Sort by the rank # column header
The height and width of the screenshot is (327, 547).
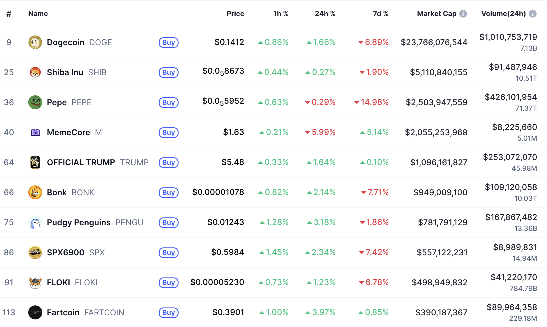click(x=9, y=14)
